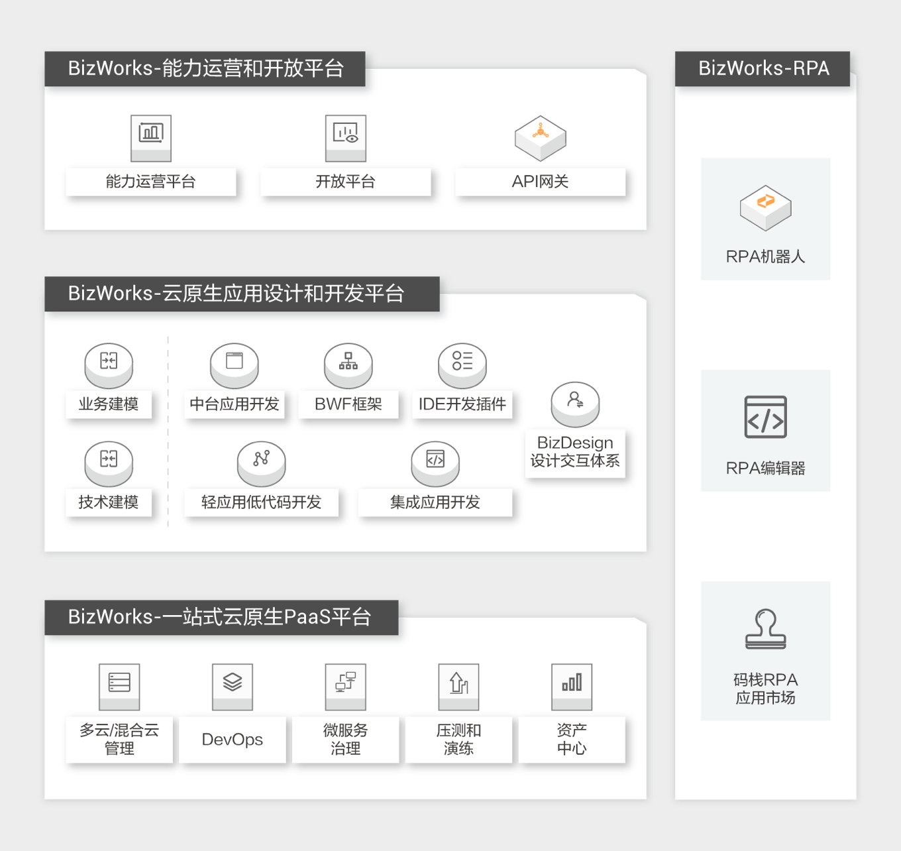The image size is (901, 851).
Task: Select the RPA机器人 cube icon
Action: [765, 207]
